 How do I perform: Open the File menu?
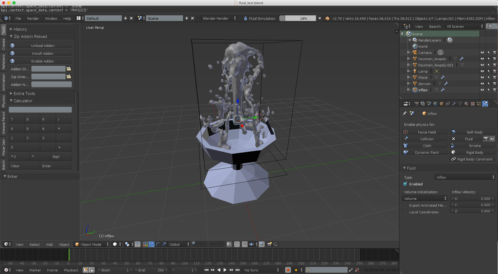click(x=18, y=18)
